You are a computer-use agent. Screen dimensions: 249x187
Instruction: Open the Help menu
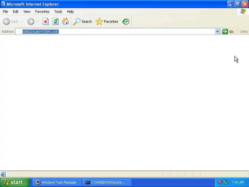[70, 12]
